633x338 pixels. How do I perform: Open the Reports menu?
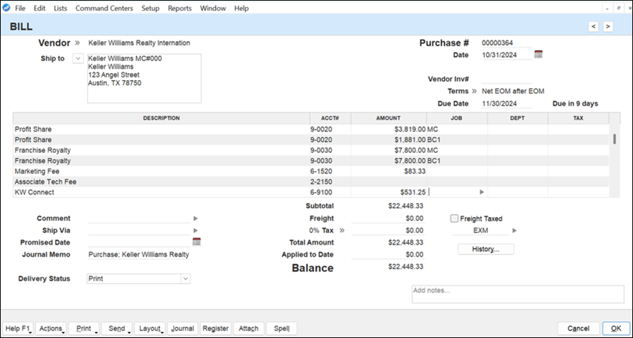coord(180,8)
